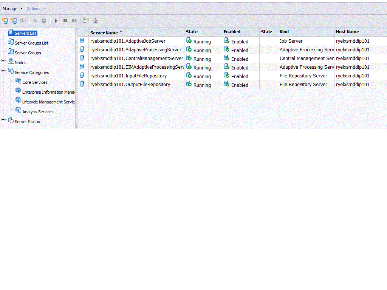The height and width of the screenshot is (290, 387).
Task: Select ryelxsmddip101.InputFileRepository server name
Action: 128,76
